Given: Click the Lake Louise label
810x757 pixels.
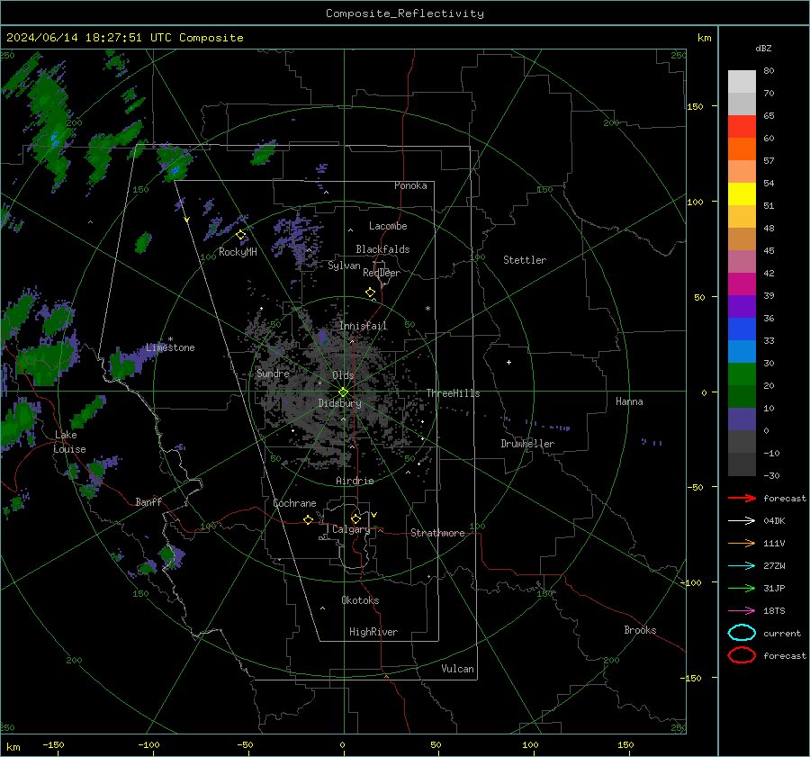Looking at the screenshot, I should [69, 442].
